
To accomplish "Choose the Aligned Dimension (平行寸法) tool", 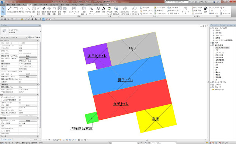I will point(10,10).
